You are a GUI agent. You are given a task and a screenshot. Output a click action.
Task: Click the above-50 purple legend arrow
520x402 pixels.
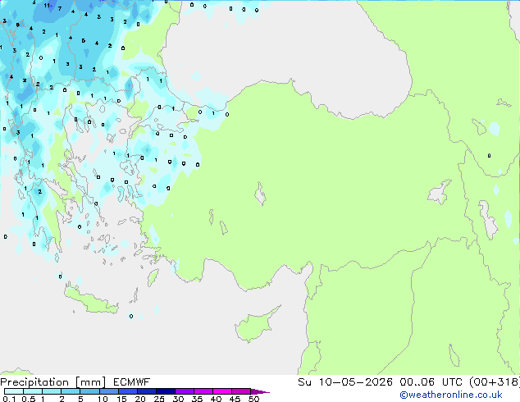(260, 391)
